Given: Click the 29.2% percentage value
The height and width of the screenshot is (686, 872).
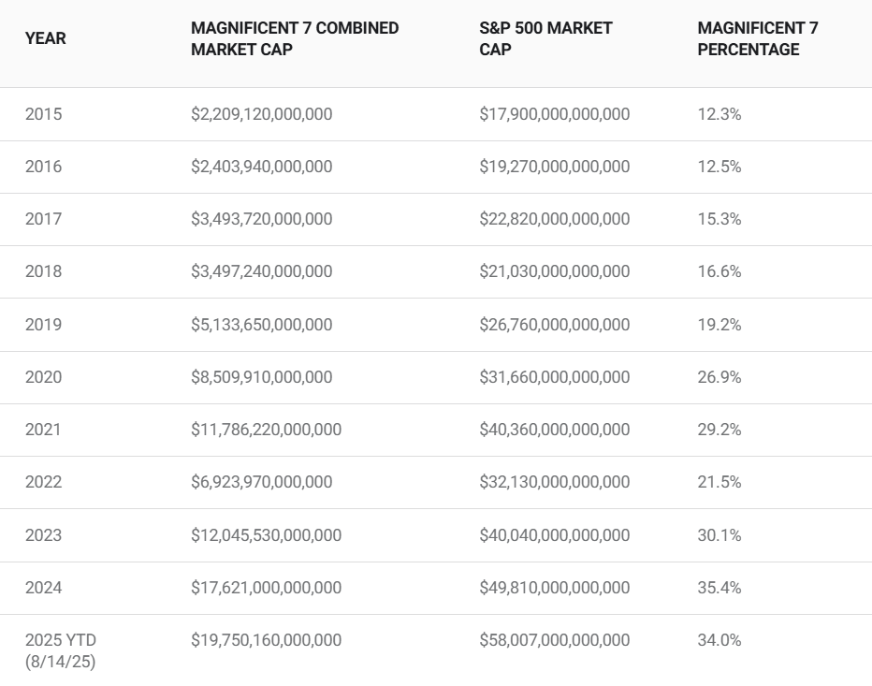Looking at the screenshot, I should pos(719,429).
